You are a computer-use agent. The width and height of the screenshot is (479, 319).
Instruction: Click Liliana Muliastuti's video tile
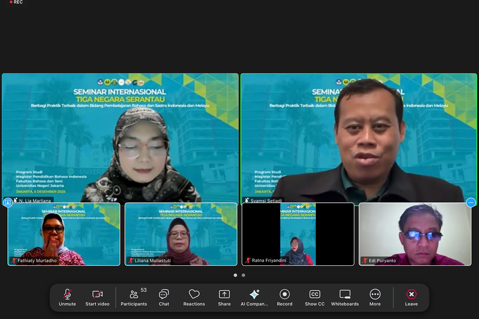tap(181, 234)
